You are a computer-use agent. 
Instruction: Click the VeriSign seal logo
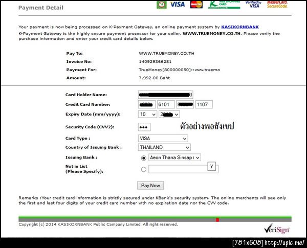276,229
